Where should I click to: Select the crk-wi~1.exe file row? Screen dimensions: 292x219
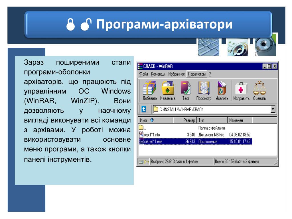click(195, 141)
